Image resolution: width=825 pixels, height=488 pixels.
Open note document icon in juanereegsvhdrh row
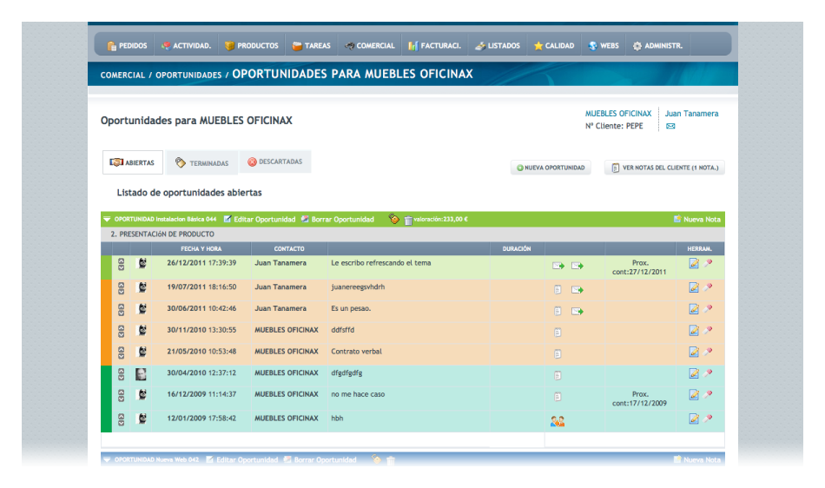pyautogui.click(x=558, y=290)
